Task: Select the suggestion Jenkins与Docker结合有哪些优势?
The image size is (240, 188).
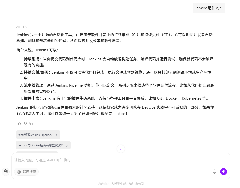Action: pos(40,145)
